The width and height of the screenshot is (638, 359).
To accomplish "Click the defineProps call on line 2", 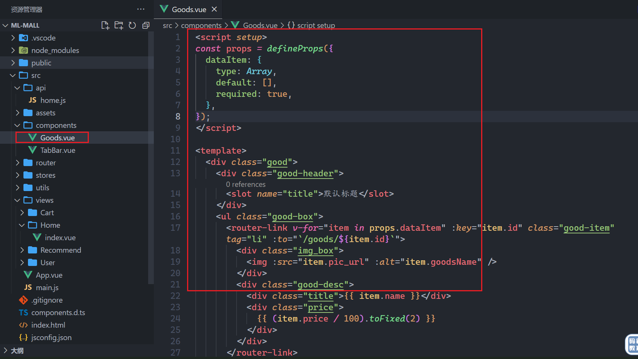I will (x=295, y=48).
